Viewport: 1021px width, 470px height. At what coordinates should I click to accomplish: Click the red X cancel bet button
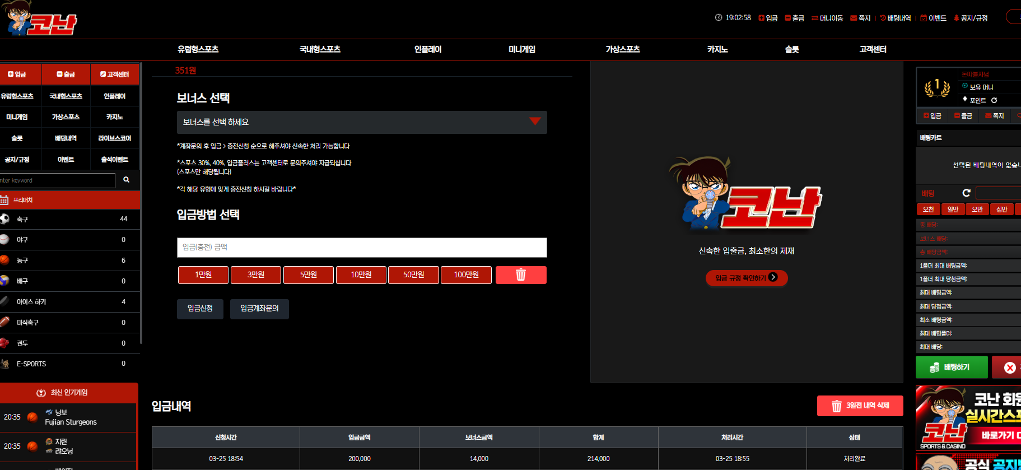(1008, 367)
